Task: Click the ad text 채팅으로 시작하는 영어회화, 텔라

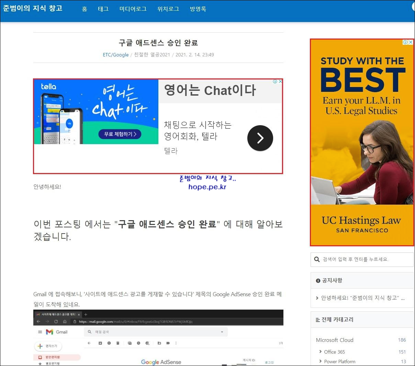Action: point(198,130)
